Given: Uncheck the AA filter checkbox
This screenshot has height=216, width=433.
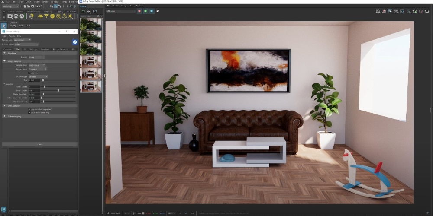Looking at the screenshot, I should point(29,73).
